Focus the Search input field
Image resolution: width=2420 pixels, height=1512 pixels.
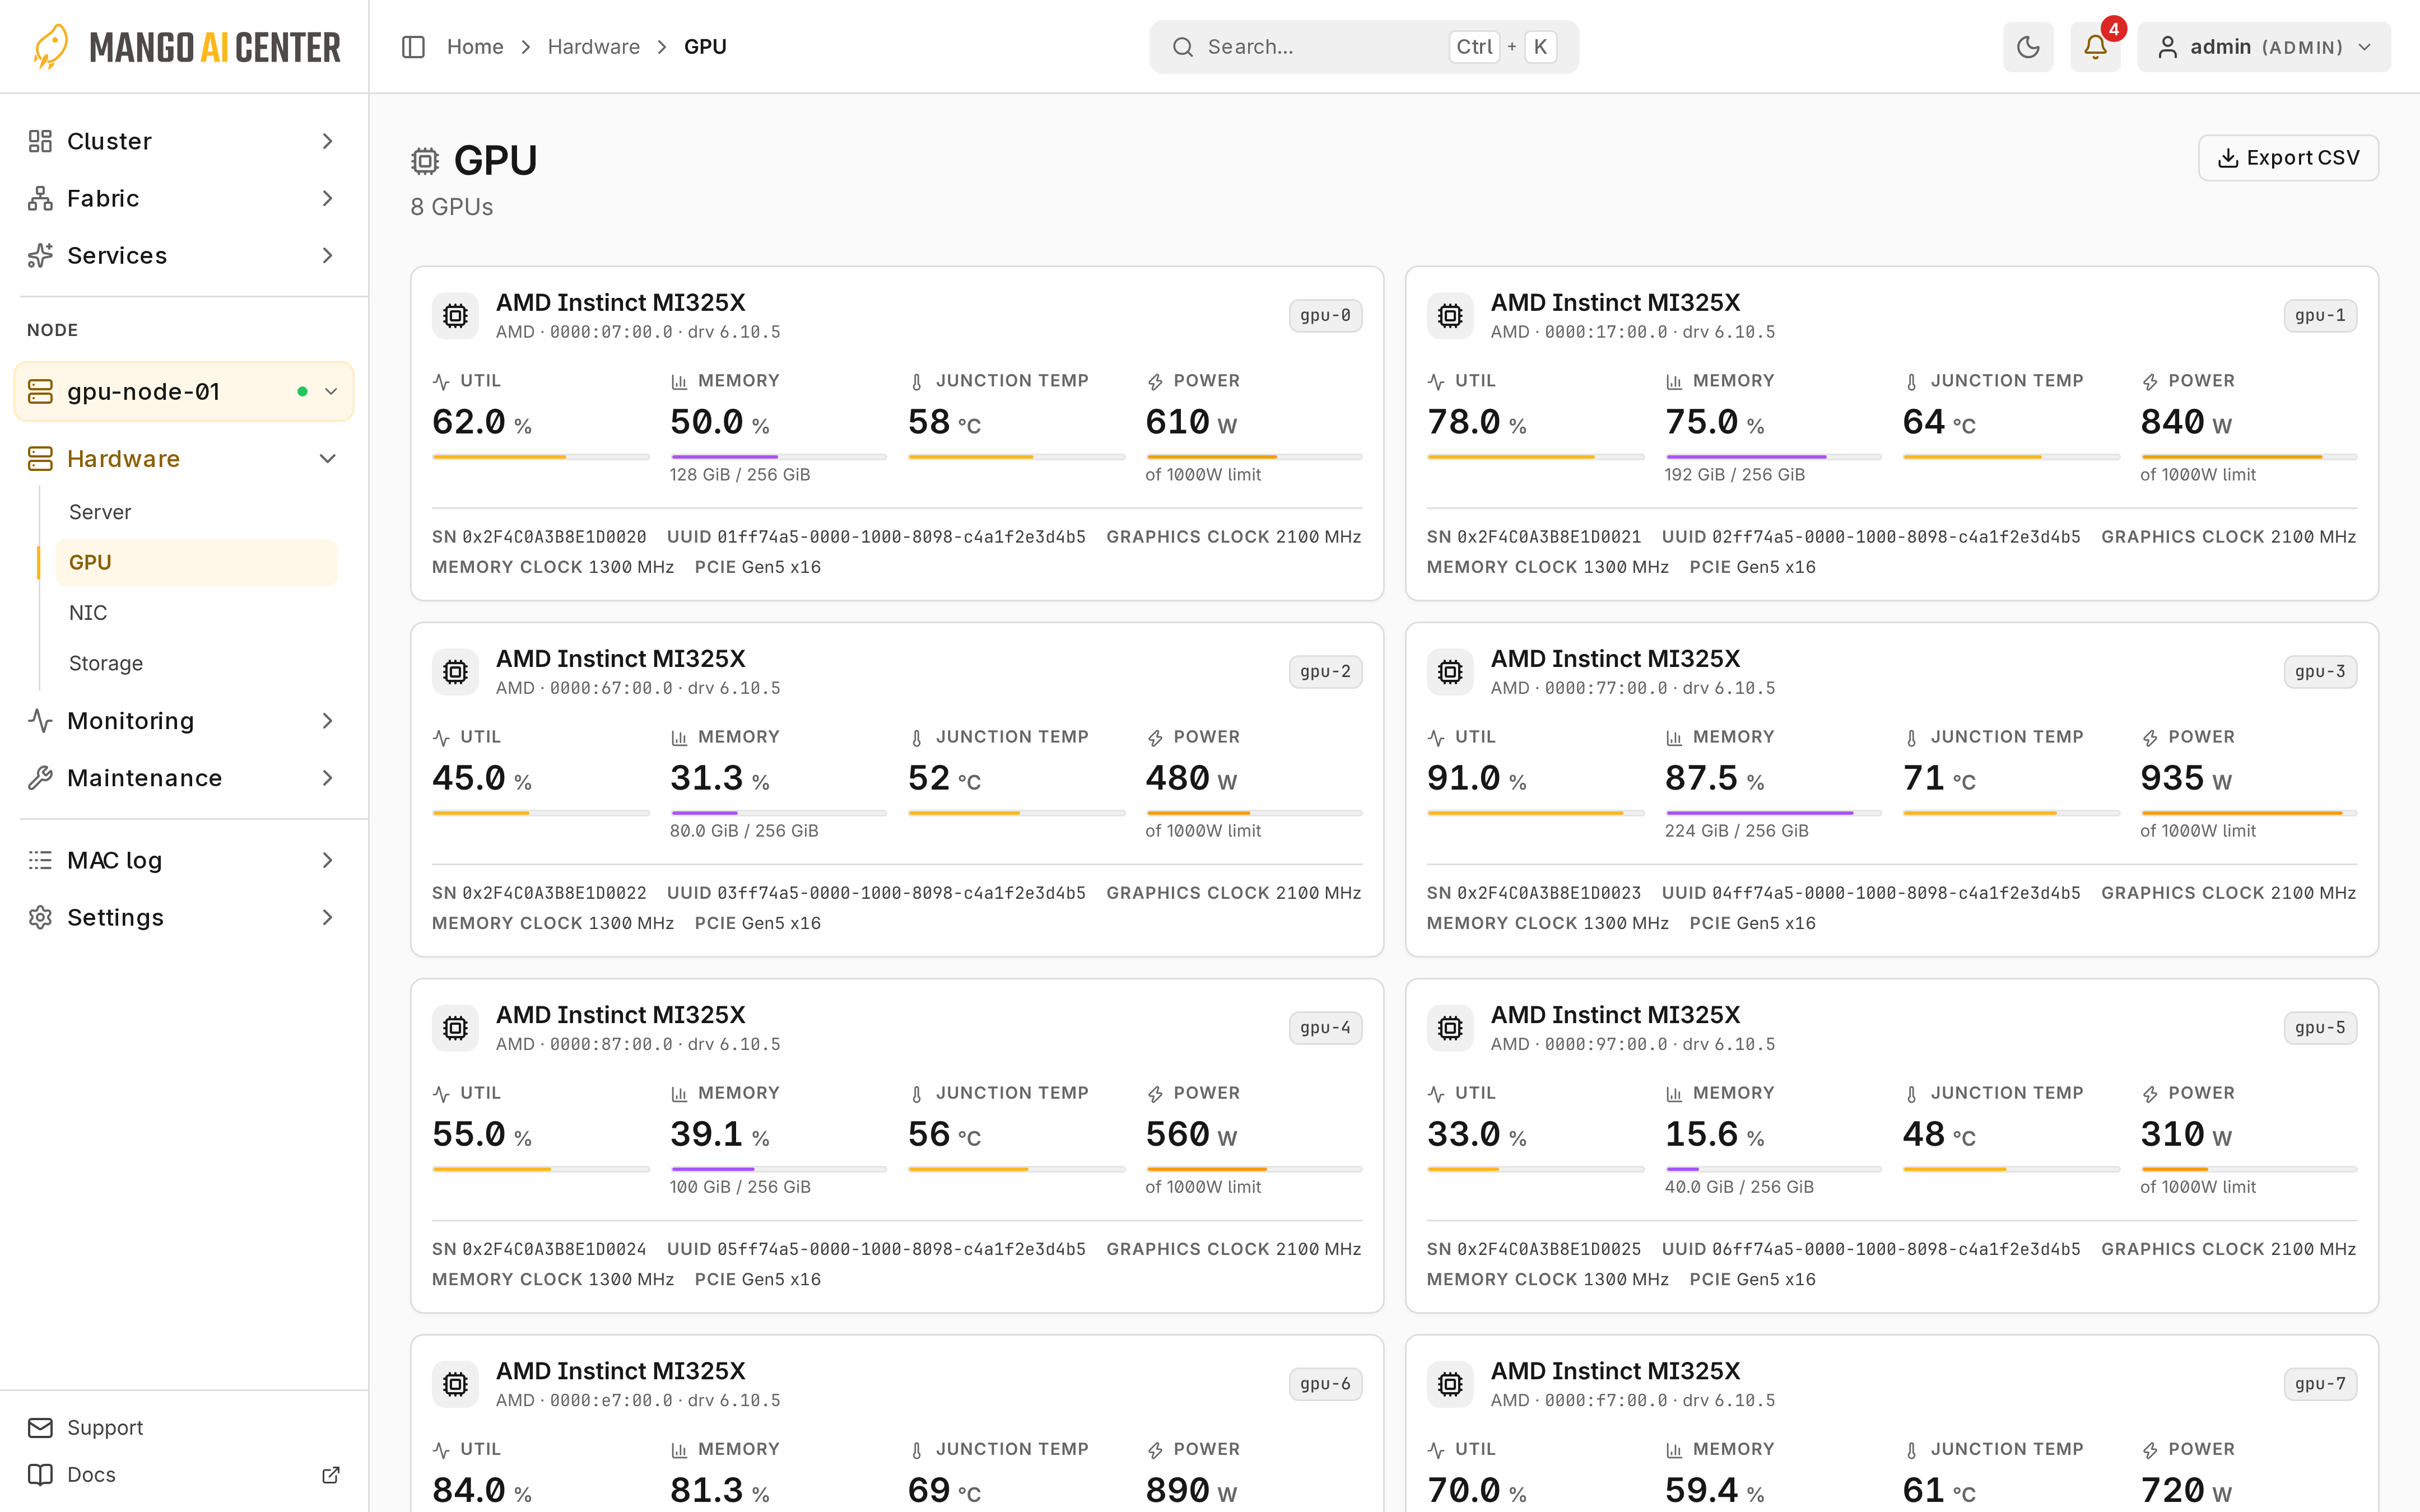(1364, 47)
